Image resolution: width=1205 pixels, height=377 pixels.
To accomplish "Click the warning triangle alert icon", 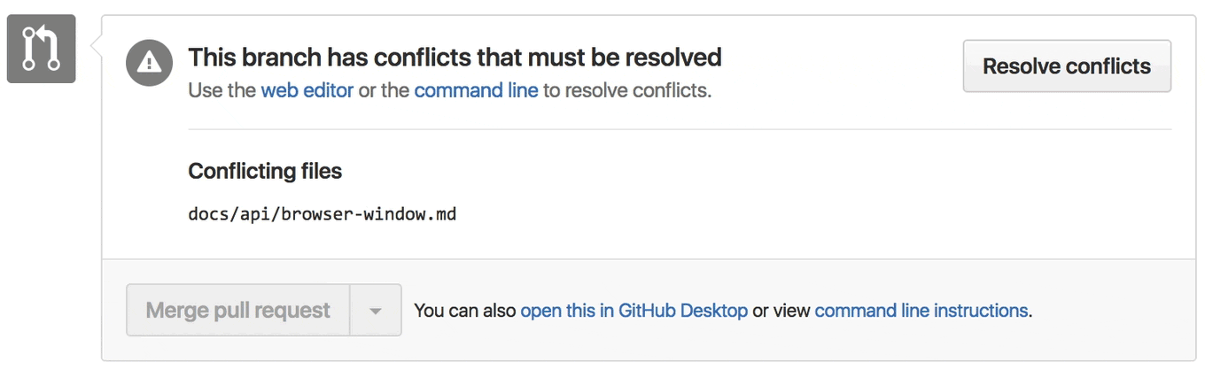I will (149, 63).
